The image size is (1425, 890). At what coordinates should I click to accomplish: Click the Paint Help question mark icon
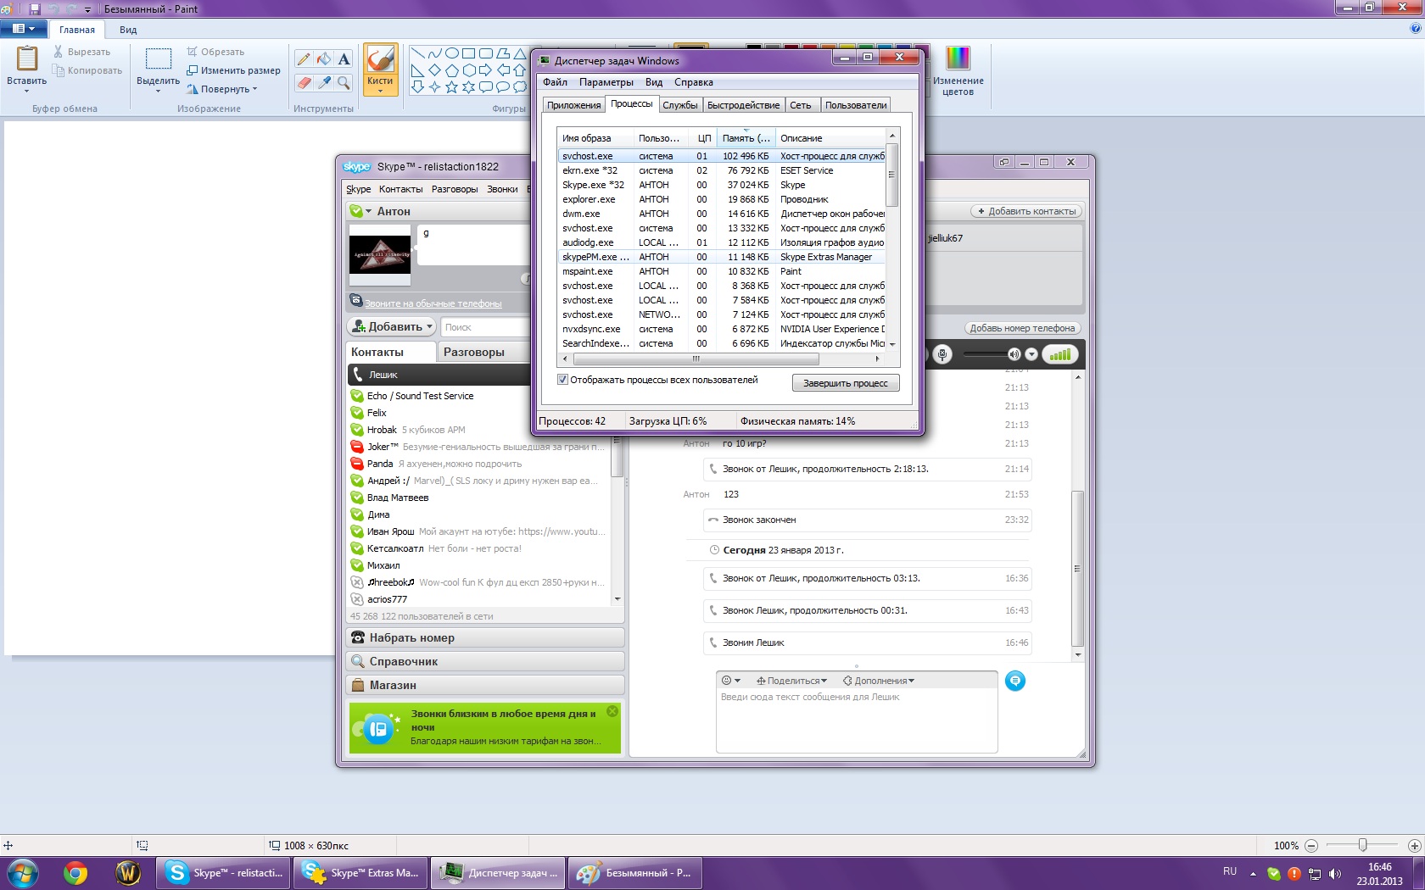(x=1415, y=28)
